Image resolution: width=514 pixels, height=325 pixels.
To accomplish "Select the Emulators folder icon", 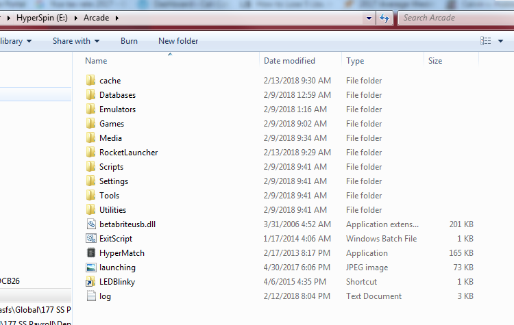I will [x=90, y=109].
